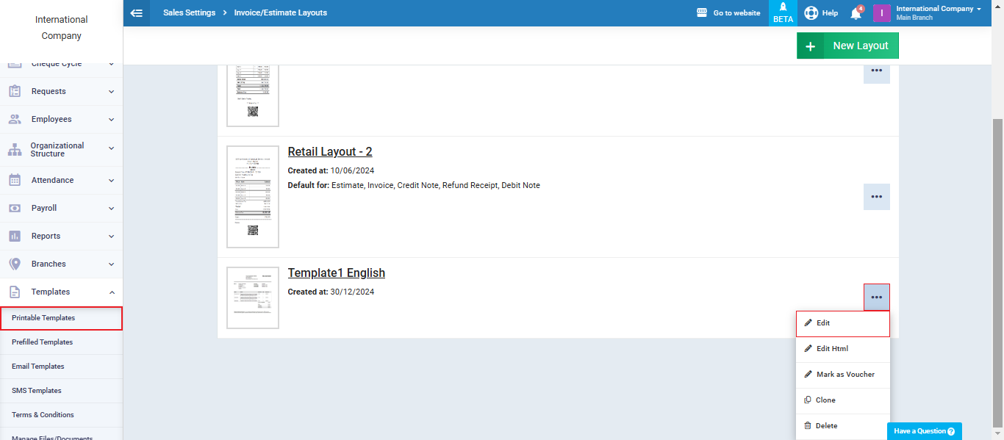Click the New Layout button
This screenshot has width=1004, height=440.
pos(847,46)
